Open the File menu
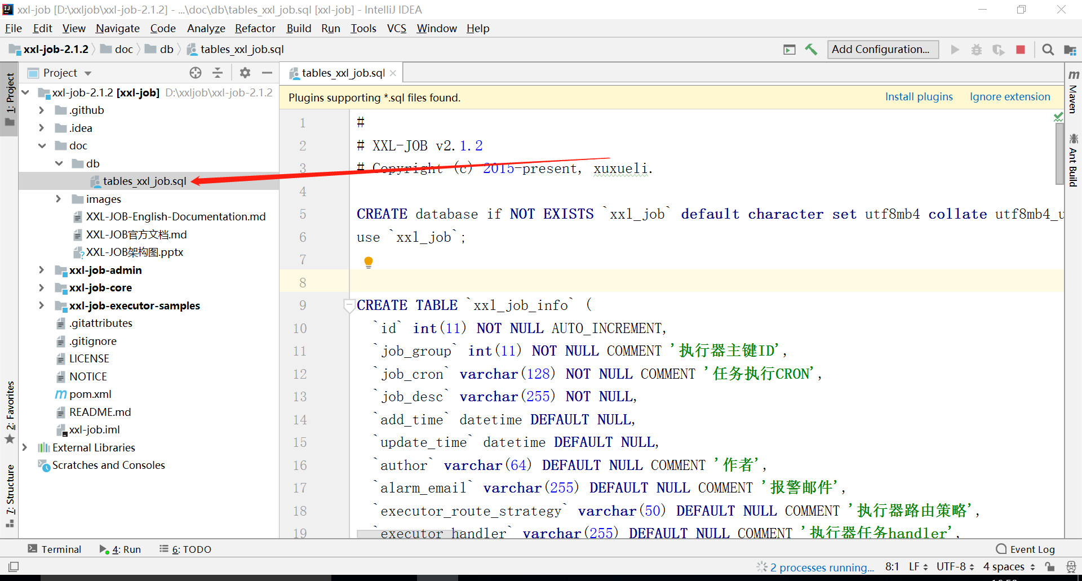The height and width of the screenshot is (581, 1082). tap(14, 28)
